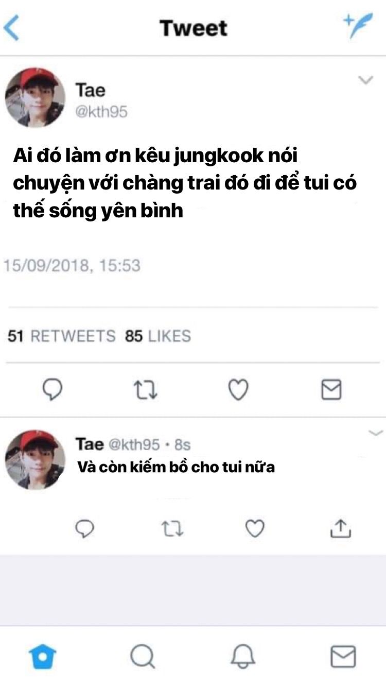The height and width of the screenshot is (687, 386).
Task: Reply to the second Tae tweet
Action: 85,528
